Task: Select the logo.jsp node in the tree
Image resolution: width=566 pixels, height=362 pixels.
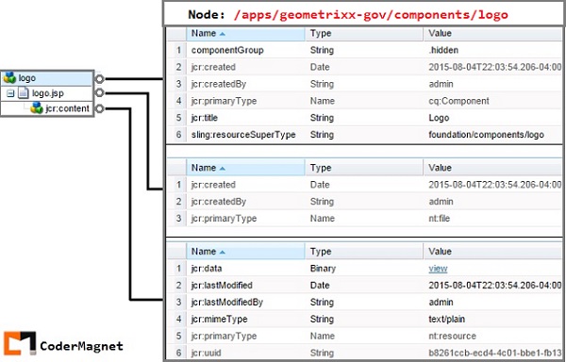Action: coord(48,93)
